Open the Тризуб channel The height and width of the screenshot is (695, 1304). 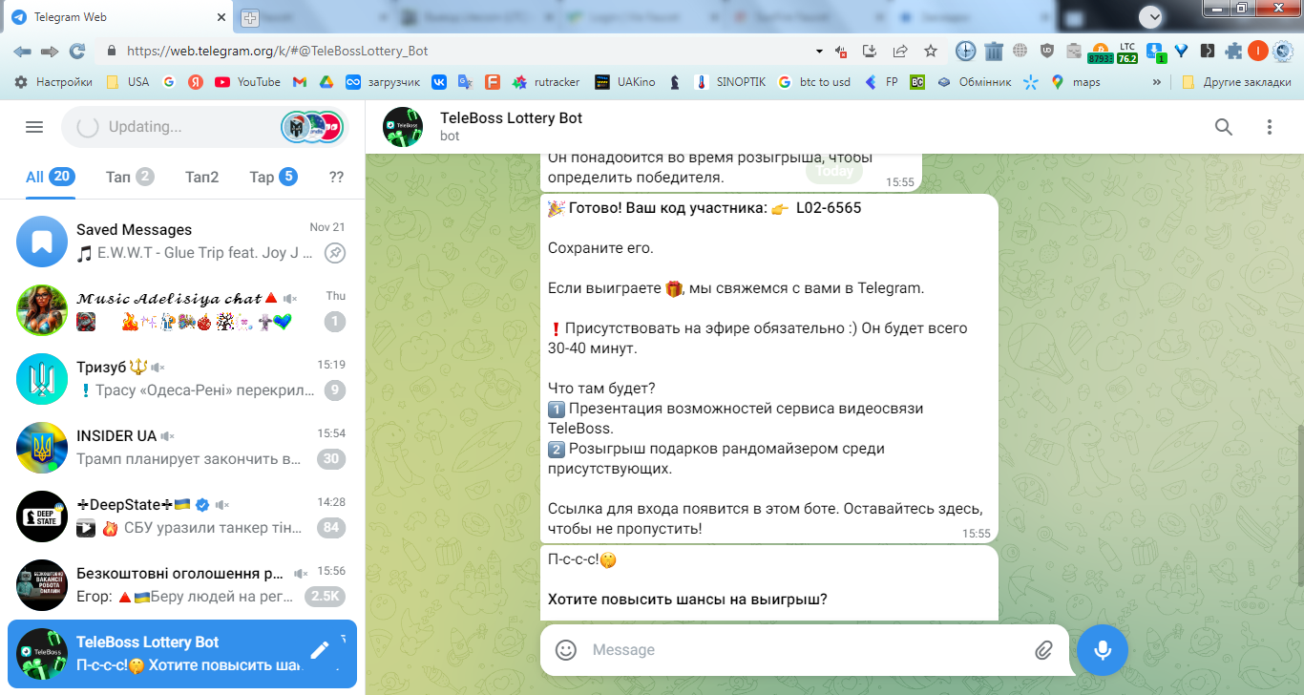(x=182, y=380)
